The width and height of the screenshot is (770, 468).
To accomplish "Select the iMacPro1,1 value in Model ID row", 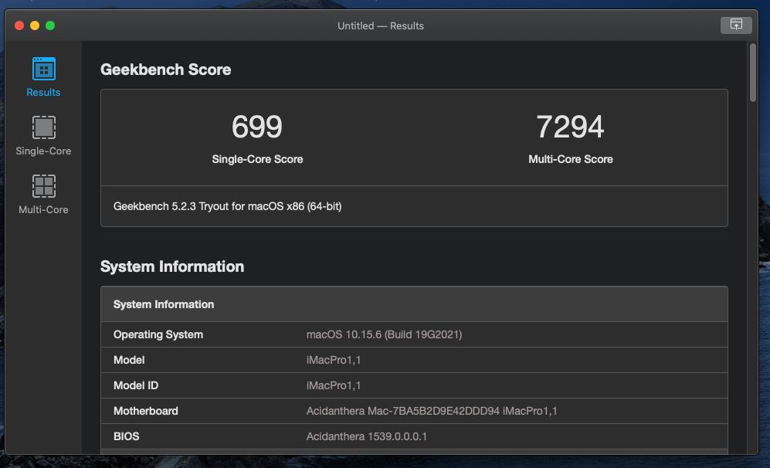I will coord(334,385).
